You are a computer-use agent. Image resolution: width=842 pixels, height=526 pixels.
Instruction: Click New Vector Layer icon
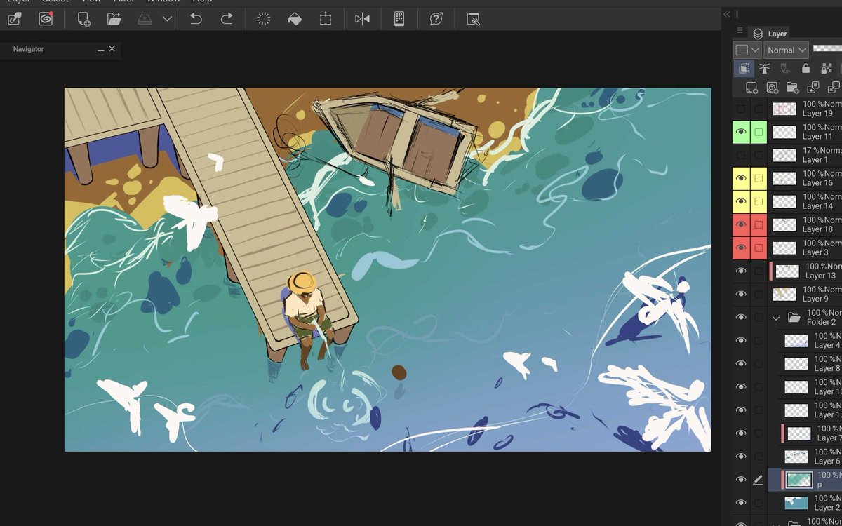pos(772,88)
